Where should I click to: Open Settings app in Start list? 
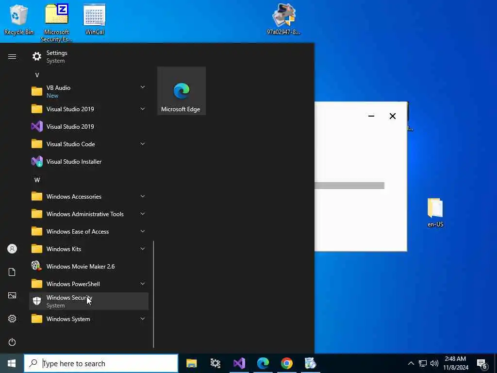coord(89,56)
